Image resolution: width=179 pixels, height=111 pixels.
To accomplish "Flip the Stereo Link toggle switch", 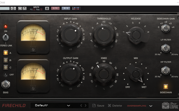I will coord(6,38).
